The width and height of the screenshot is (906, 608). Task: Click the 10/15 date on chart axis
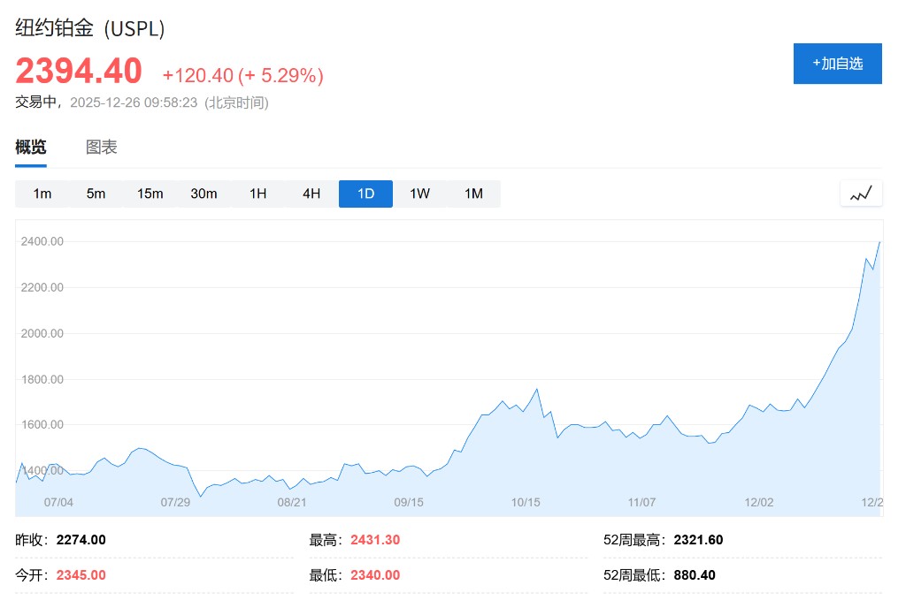pos(526,502)
